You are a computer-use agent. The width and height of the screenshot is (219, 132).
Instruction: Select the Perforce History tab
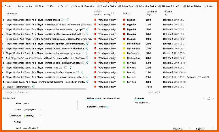click(x=94, y=98)
